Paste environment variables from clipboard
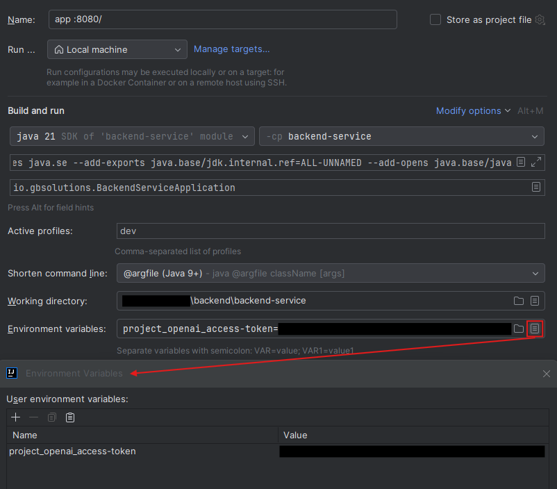The width and height of the screenshot is (557, 489). (69, 417)
